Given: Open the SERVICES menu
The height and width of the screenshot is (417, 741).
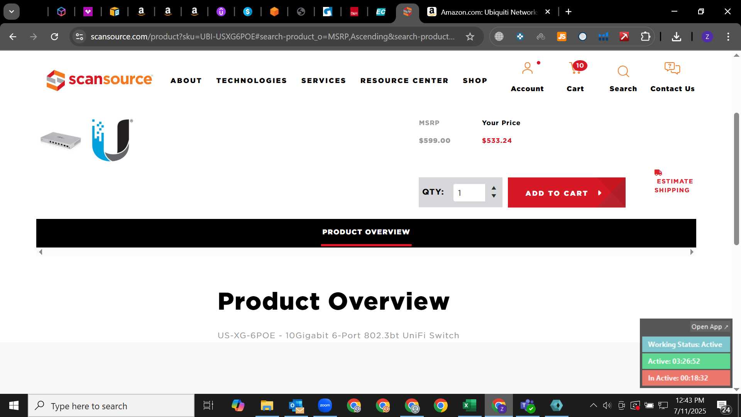Looking at the screenshot, I should [x=323, y=81].
